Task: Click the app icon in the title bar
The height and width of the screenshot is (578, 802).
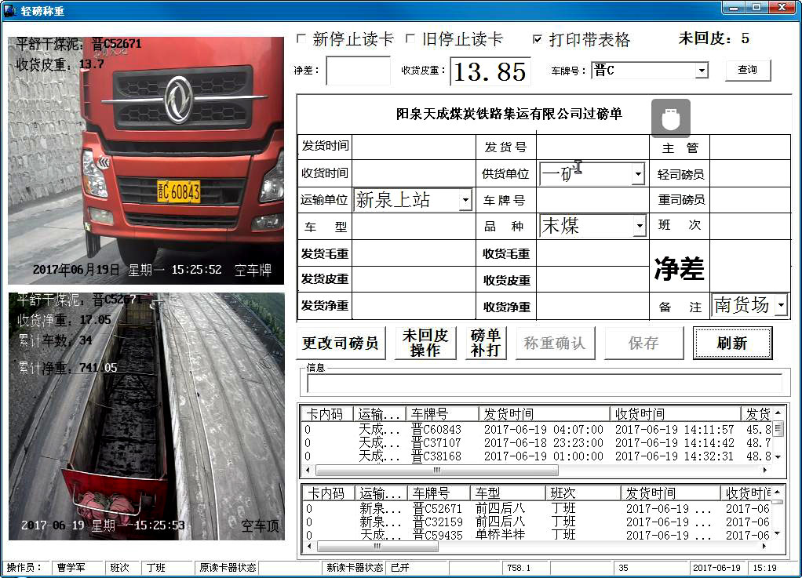Action: tap(10, 9)
